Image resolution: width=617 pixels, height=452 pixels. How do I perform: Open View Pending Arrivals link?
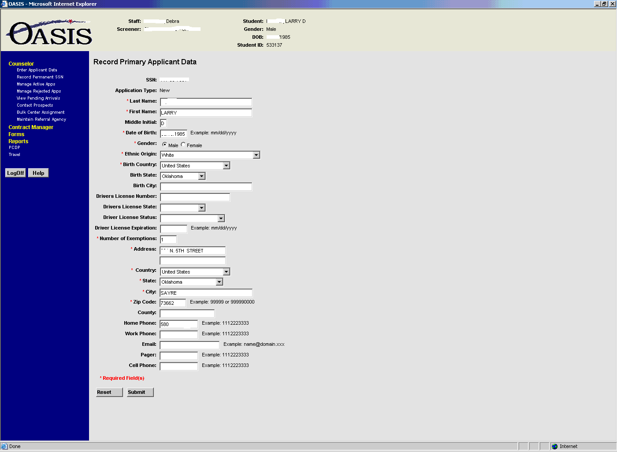(38, 98)
